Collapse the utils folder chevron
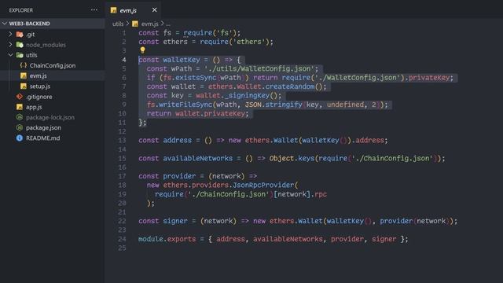The image size is (503, 283). pos(10,55)
